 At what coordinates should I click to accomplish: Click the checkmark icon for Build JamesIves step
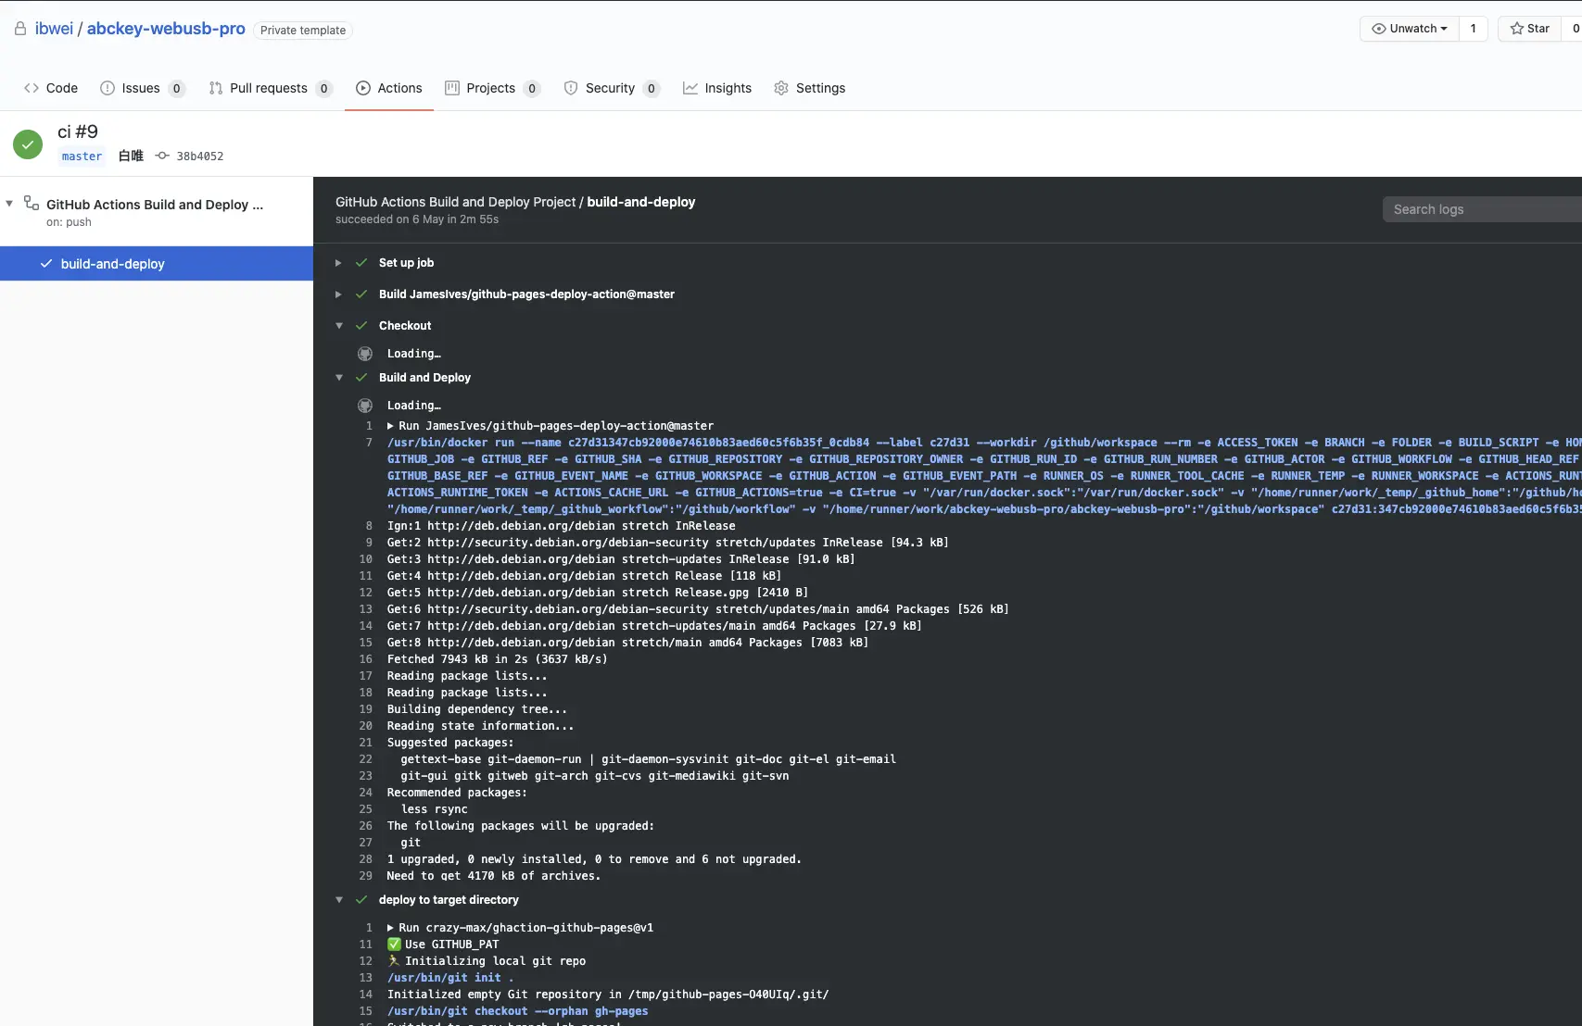[x=361, y=294]
